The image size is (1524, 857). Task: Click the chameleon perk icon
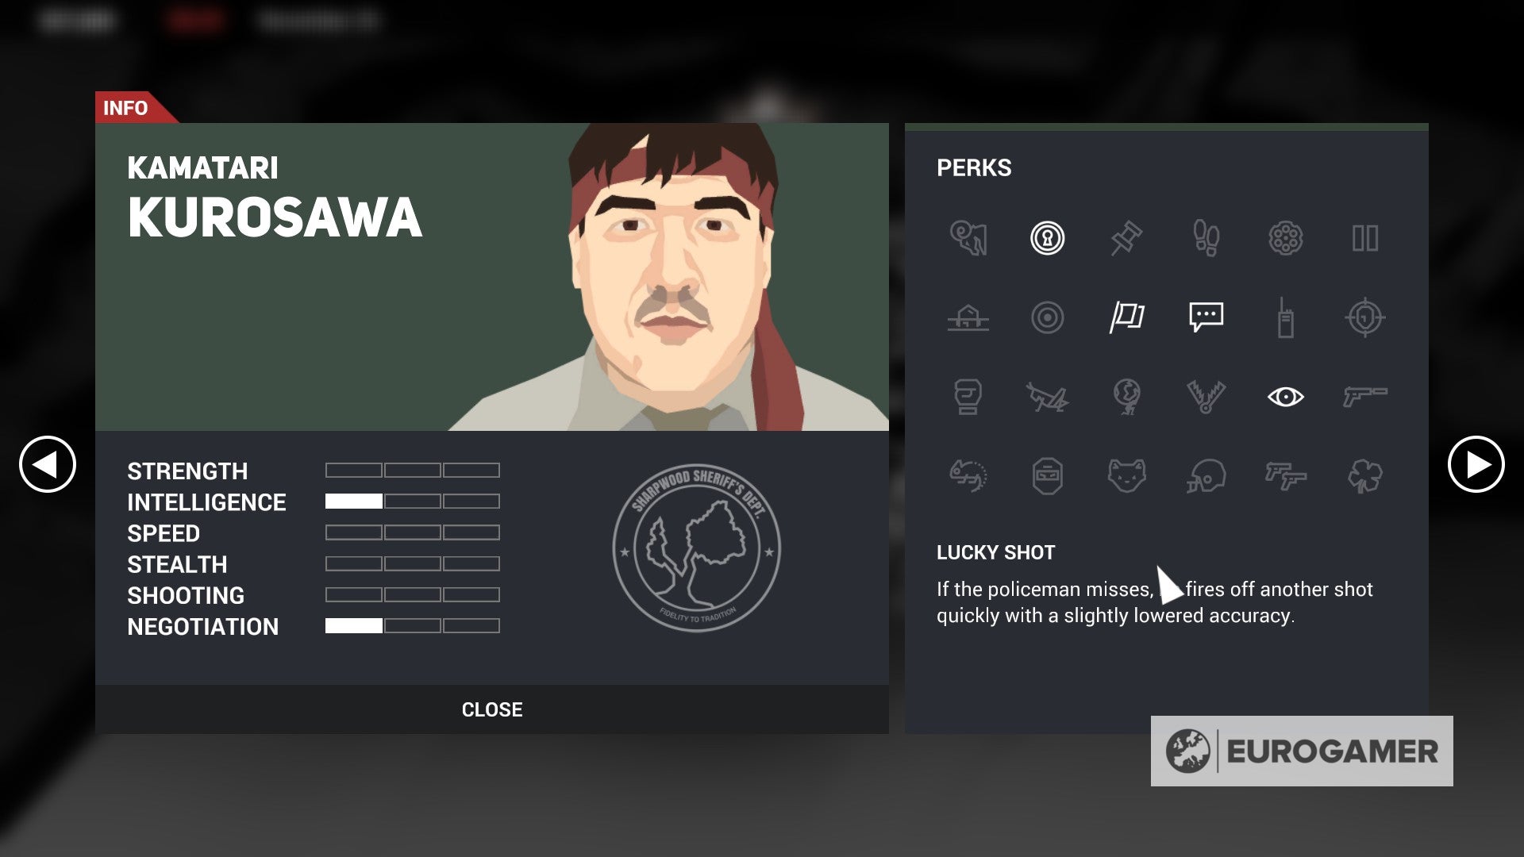point(968,476)
